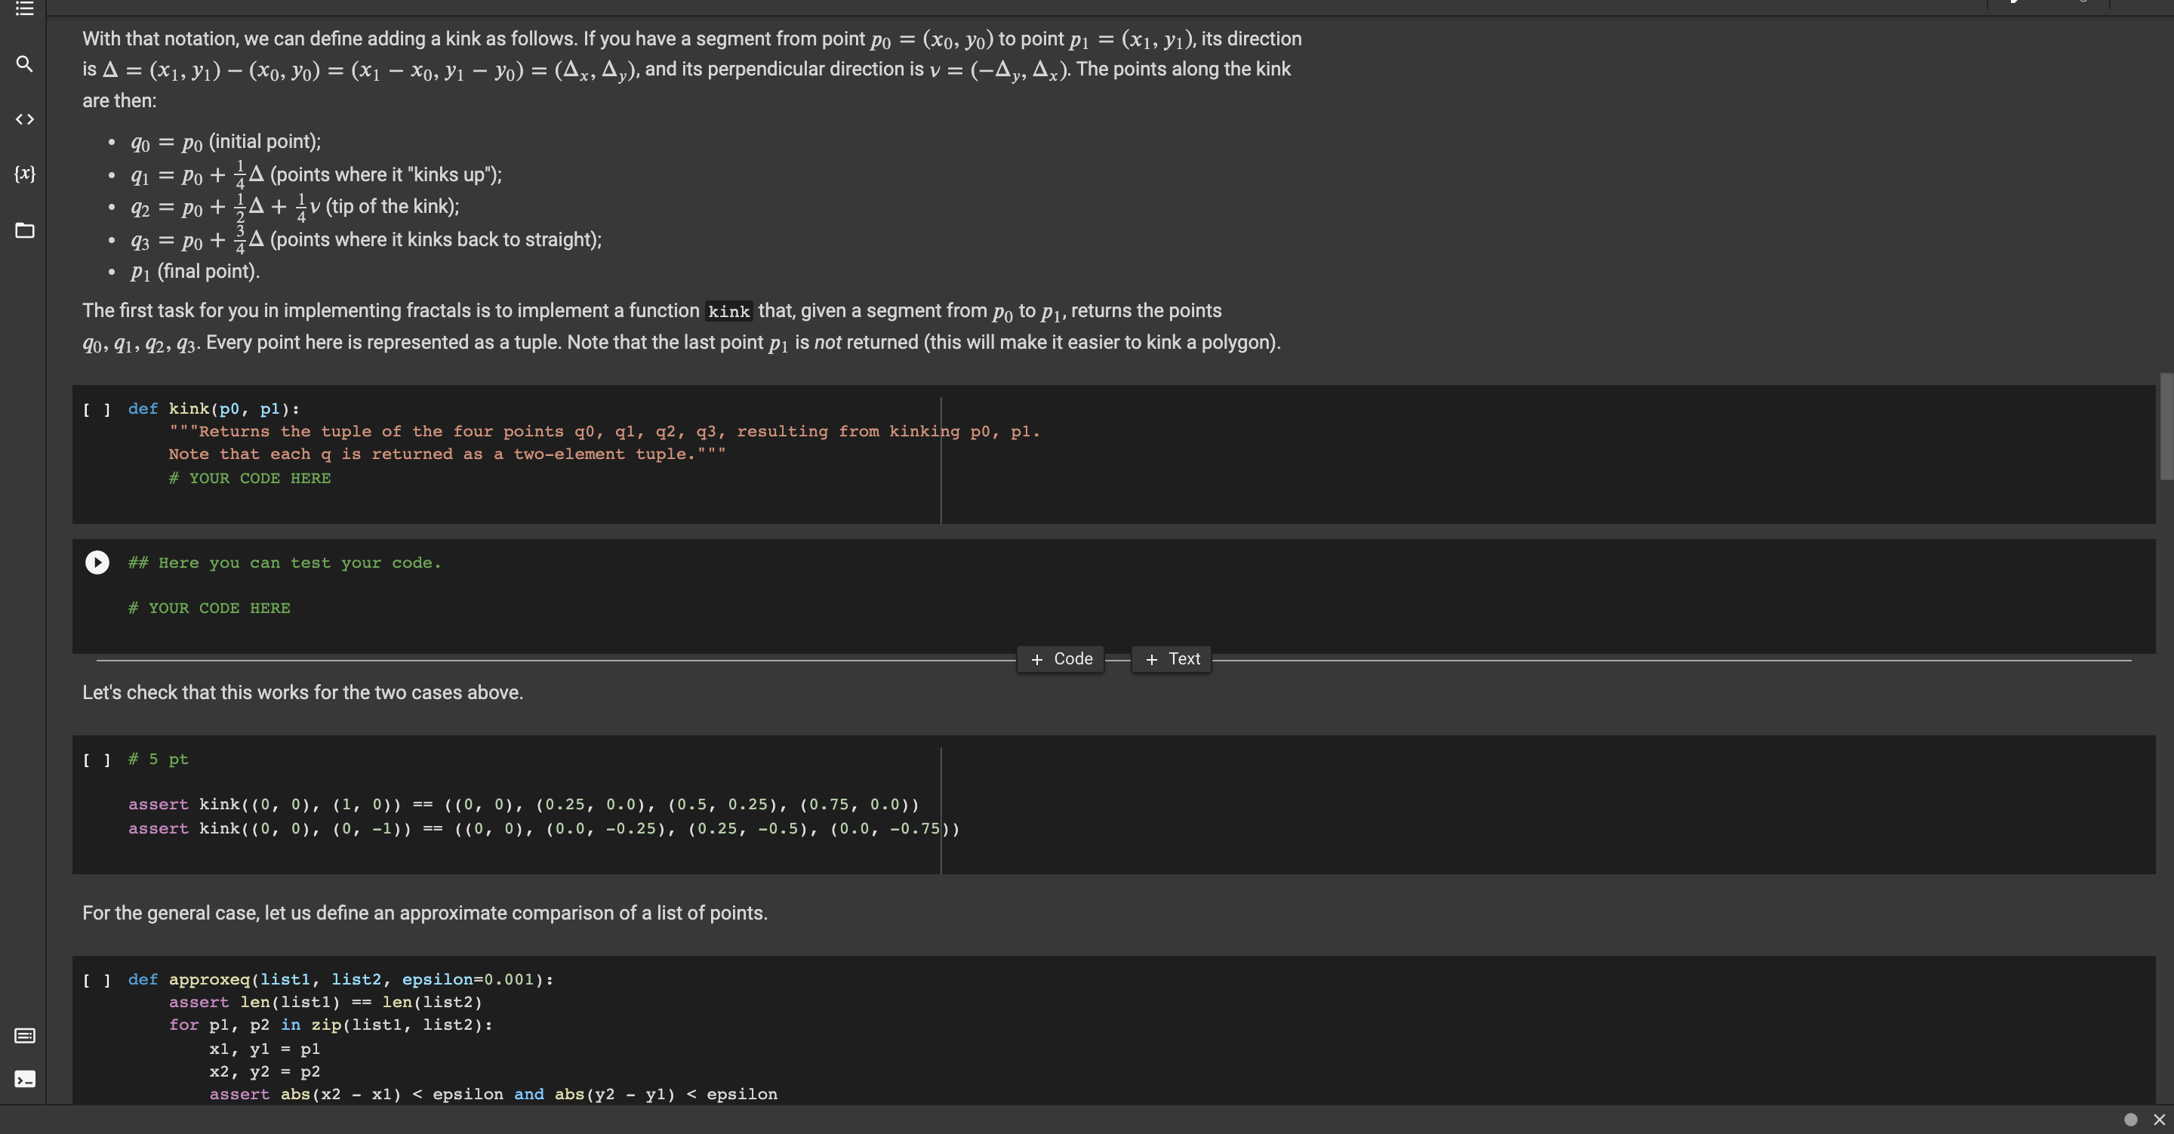Add a new text cell below
Image resolution: width=2174 pixels, height=1134 pixels.
tap(1171, 658)
